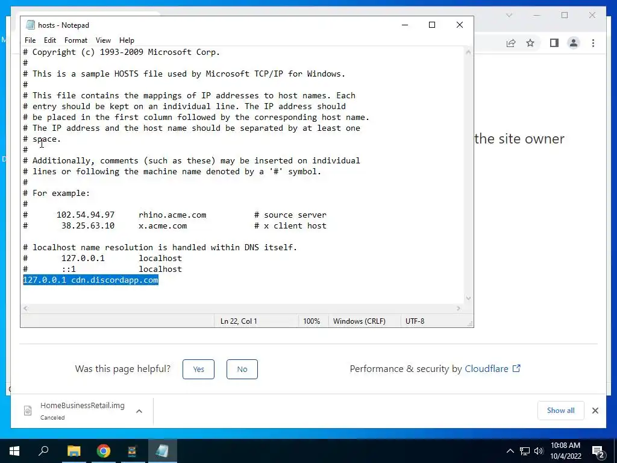The image size is (617, 463).
Task: Open the Edit menu in Notepad
Action: pyautogui.click(x=50, y=40)
